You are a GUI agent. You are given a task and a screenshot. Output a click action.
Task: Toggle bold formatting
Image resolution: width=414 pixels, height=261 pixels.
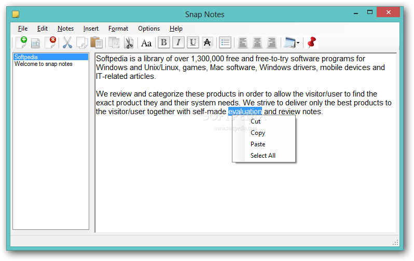click(164, 43)
